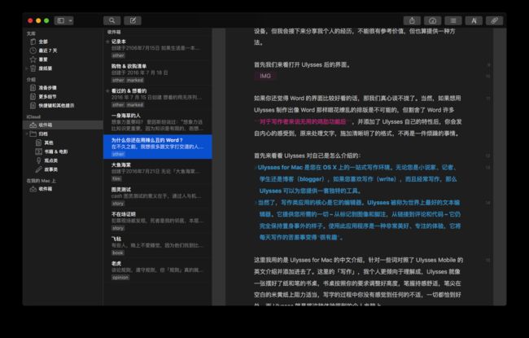This screenshot has height=338, width=529.
Task: Click the 'story' keyword under 不在场证明
Action: click(118, 228)
